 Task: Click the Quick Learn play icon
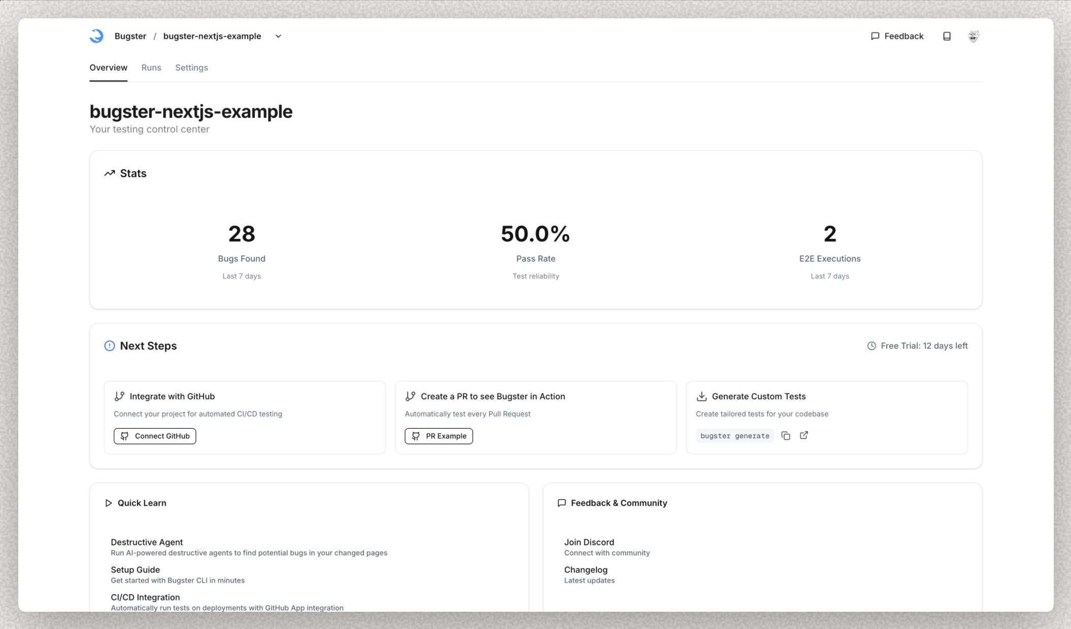[x=108, y=503]
